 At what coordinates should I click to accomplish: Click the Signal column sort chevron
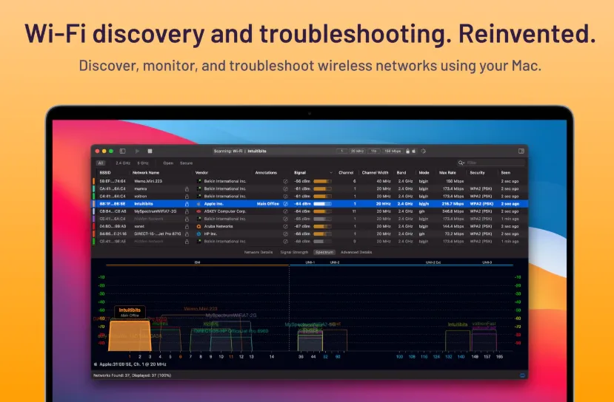pyautogui.click(x=331, y=173)
